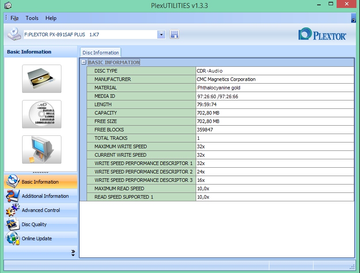
Task: Click the save disc information floppy icon
Action: pyautogui.click(x=174, y=35)
